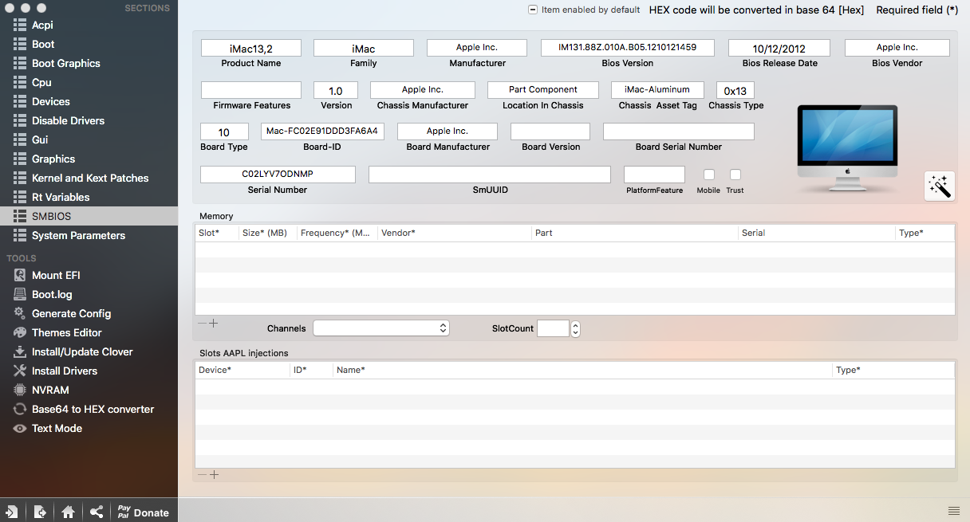Open the Boot section
This screenshot has width=970, height=522.
89,44
